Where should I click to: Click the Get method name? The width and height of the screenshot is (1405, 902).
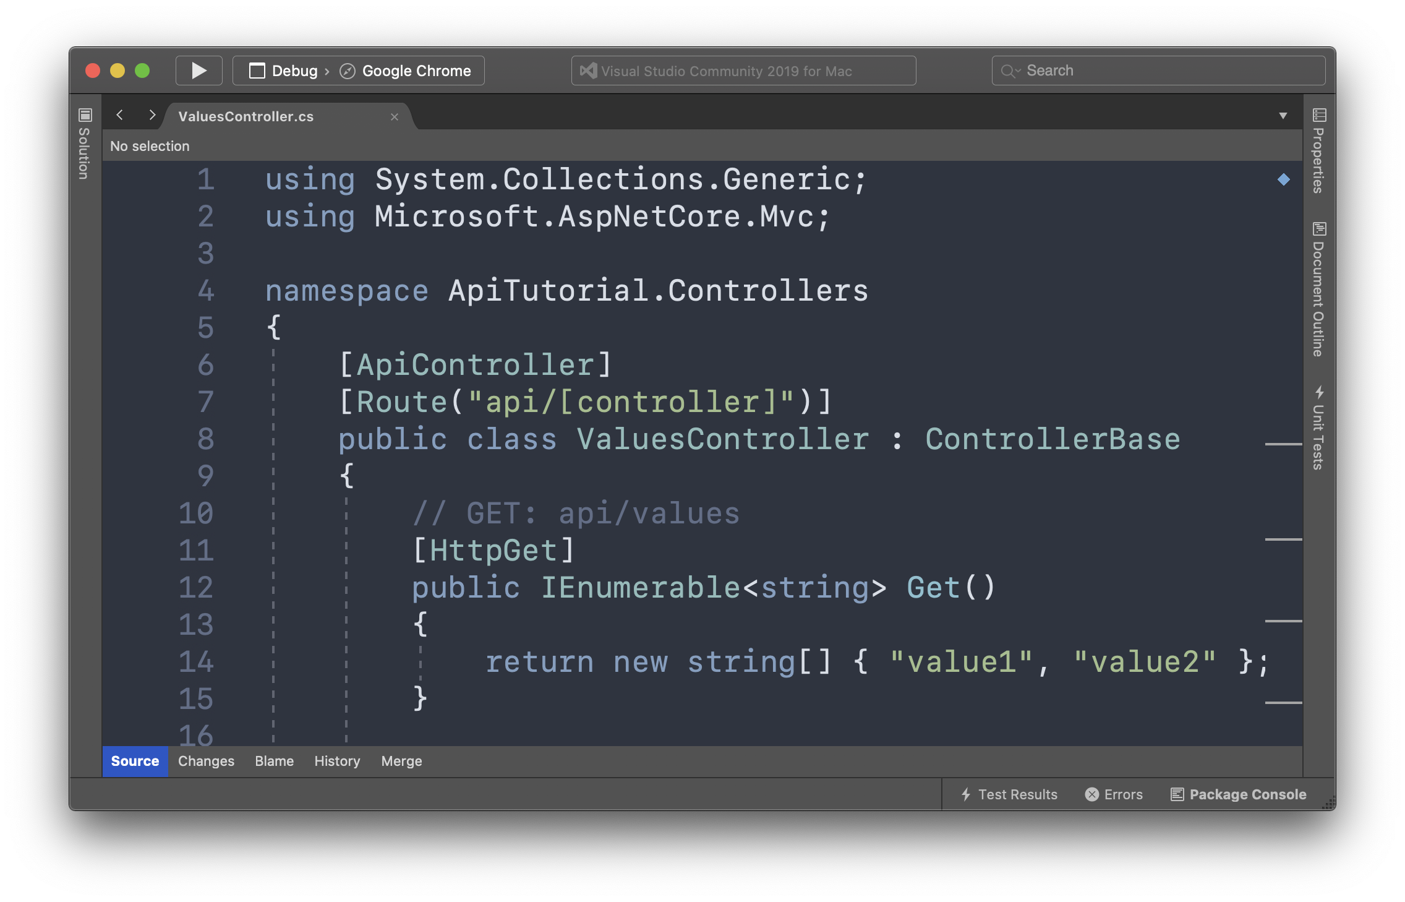coord(933,588)
